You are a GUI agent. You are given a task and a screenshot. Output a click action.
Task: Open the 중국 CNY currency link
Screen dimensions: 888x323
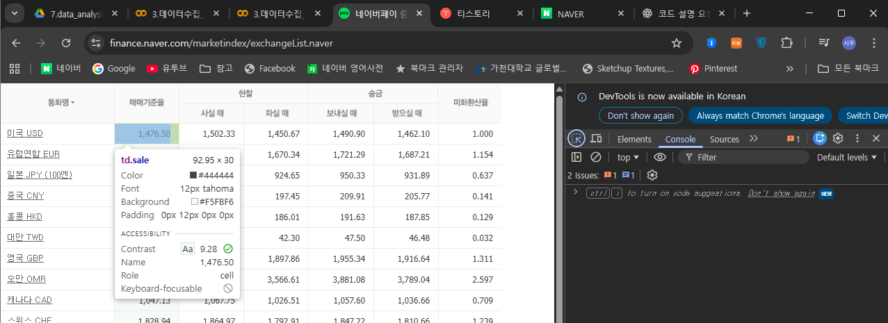click(25, 196)
